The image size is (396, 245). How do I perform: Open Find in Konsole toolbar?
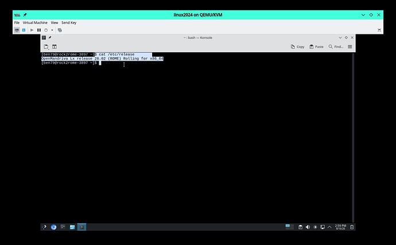(336, 47)
